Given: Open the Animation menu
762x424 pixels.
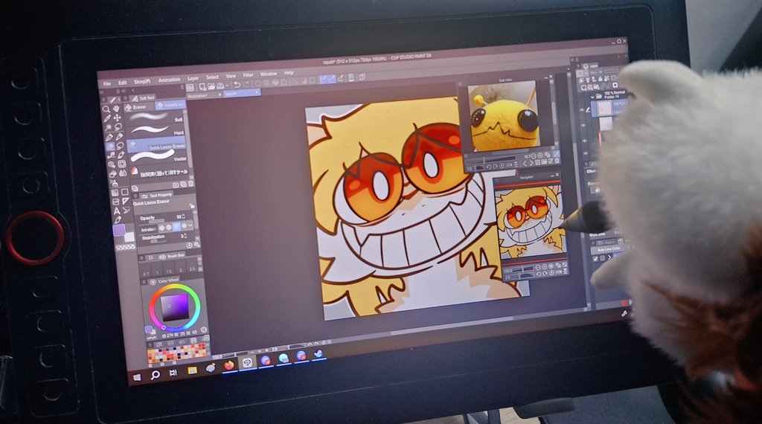Looking at the screenshot, I should 169,80.
